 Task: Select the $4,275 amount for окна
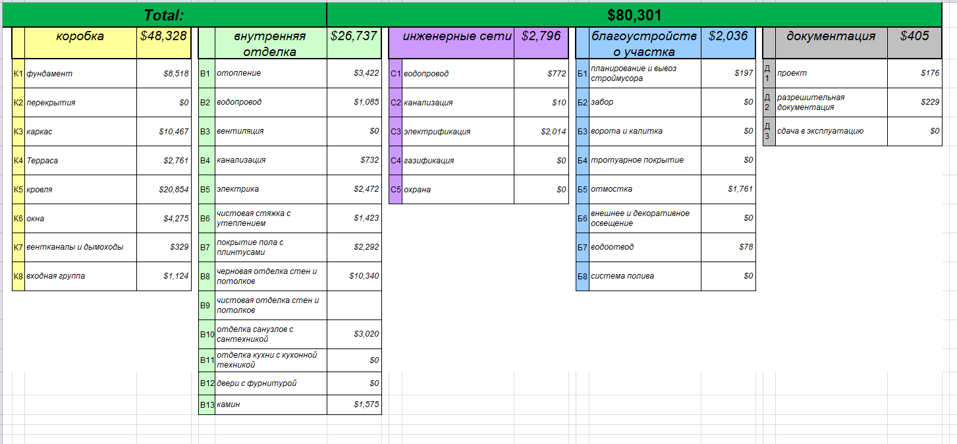164,219
